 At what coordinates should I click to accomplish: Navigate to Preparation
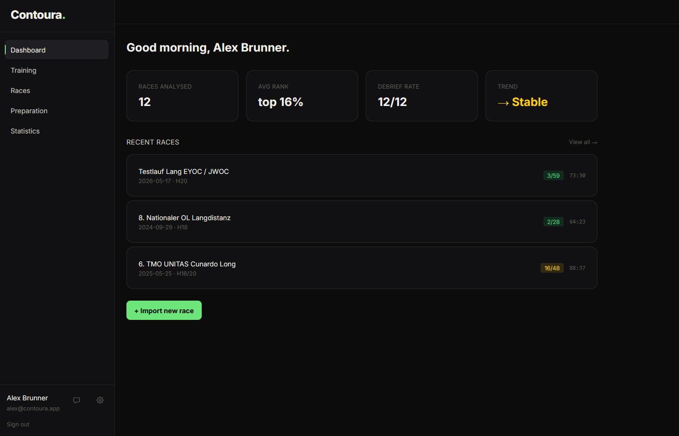click(56, 111)
